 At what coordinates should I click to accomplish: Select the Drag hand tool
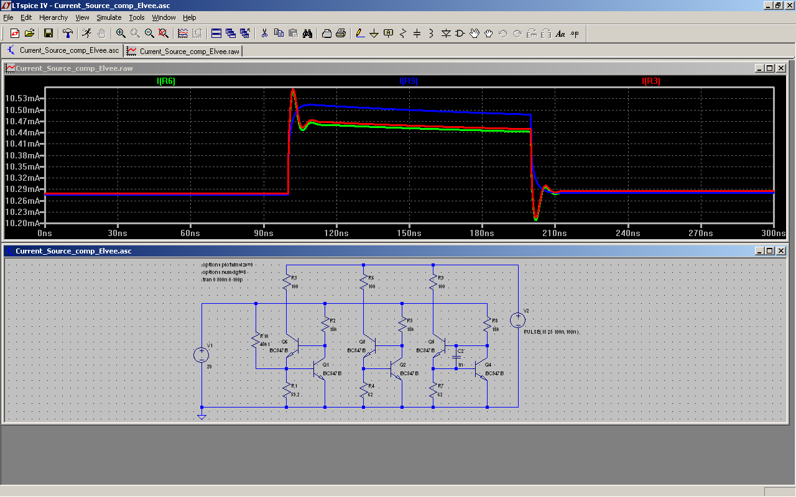[489, 33]
